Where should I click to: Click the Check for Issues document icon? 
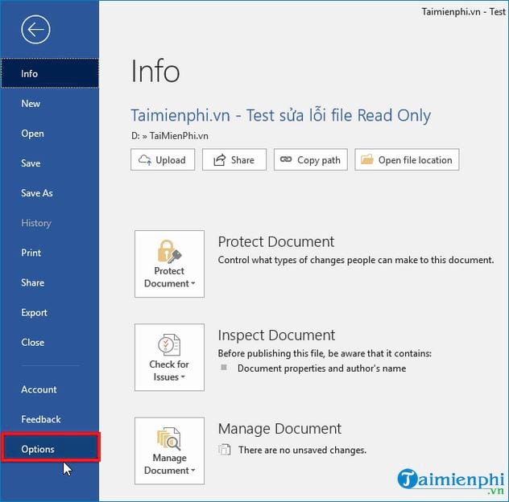pos(169,344)
